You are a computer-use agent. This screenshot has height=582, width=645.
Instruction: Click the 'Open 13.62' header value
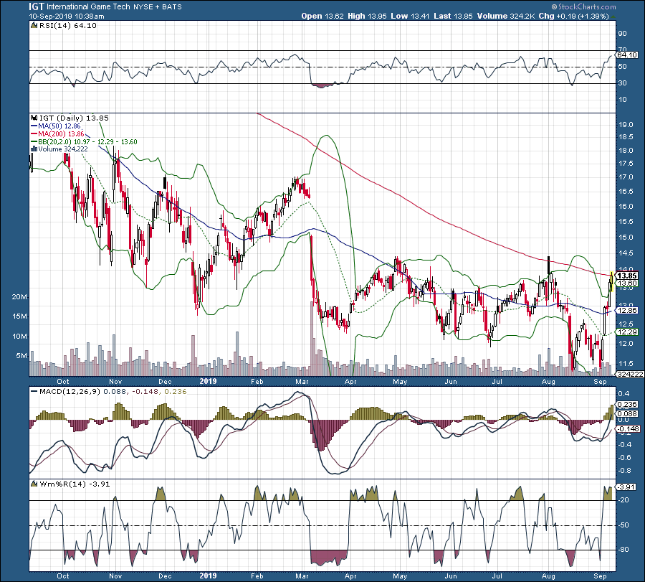click(322, 16)
